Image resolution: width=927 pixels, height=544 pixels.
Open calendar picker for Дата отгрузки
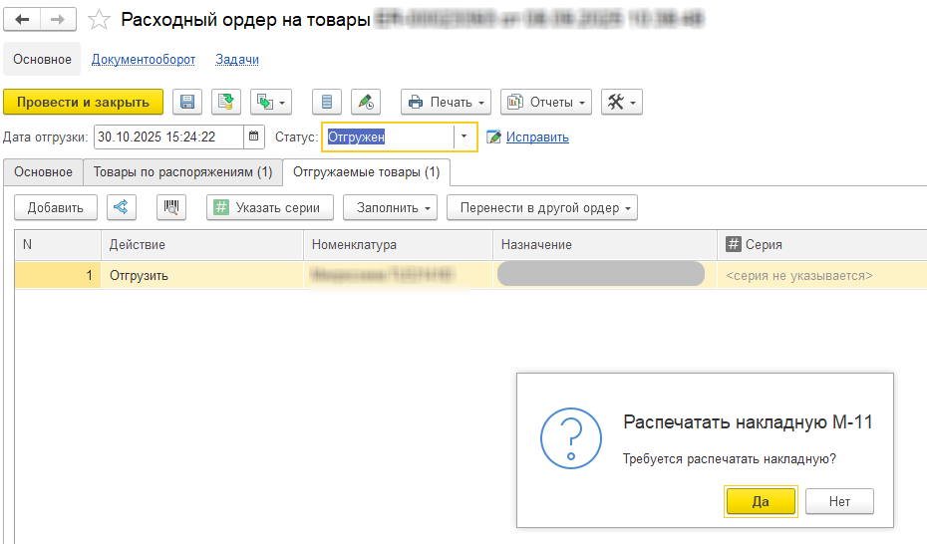(255, 136)
